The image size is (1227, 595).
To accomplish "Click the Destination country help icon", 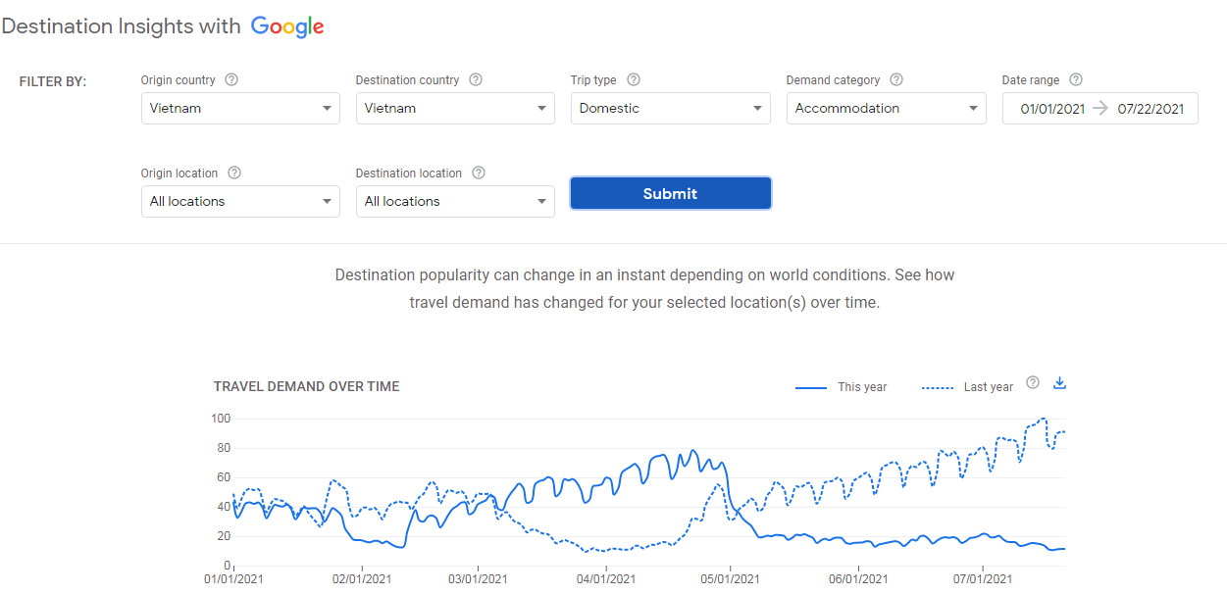I will [x=476, y=80].
